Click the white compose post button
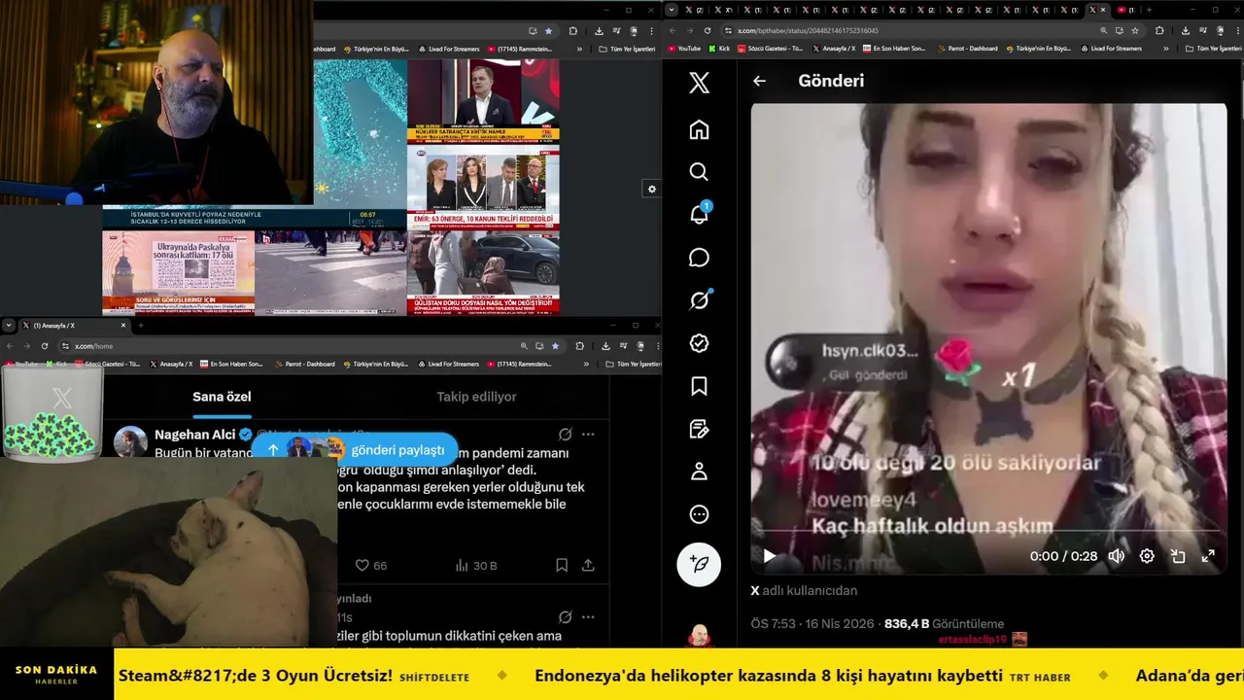Viewport: 1244px width, 700px height. (x=699, y=564)
